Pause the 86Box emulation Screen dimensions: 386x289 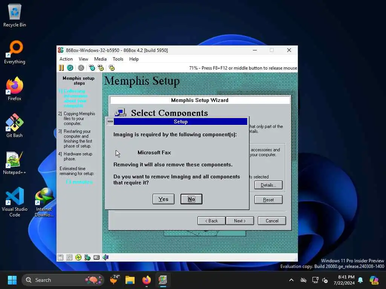61,68
